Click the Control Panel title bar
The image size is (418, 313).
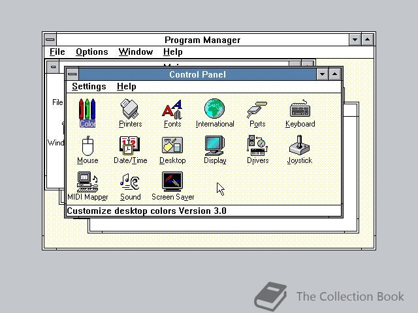click(x=197, y=74)
